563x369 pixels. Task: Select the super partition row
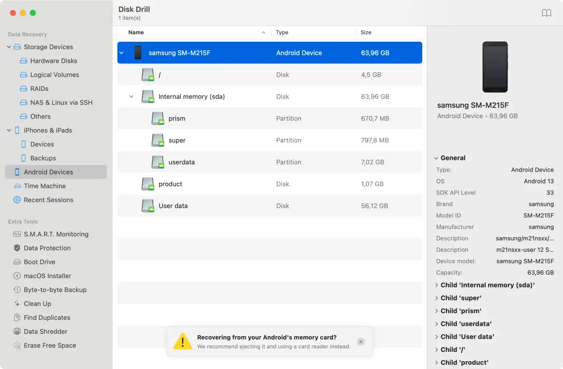click(x=270, y=140)
